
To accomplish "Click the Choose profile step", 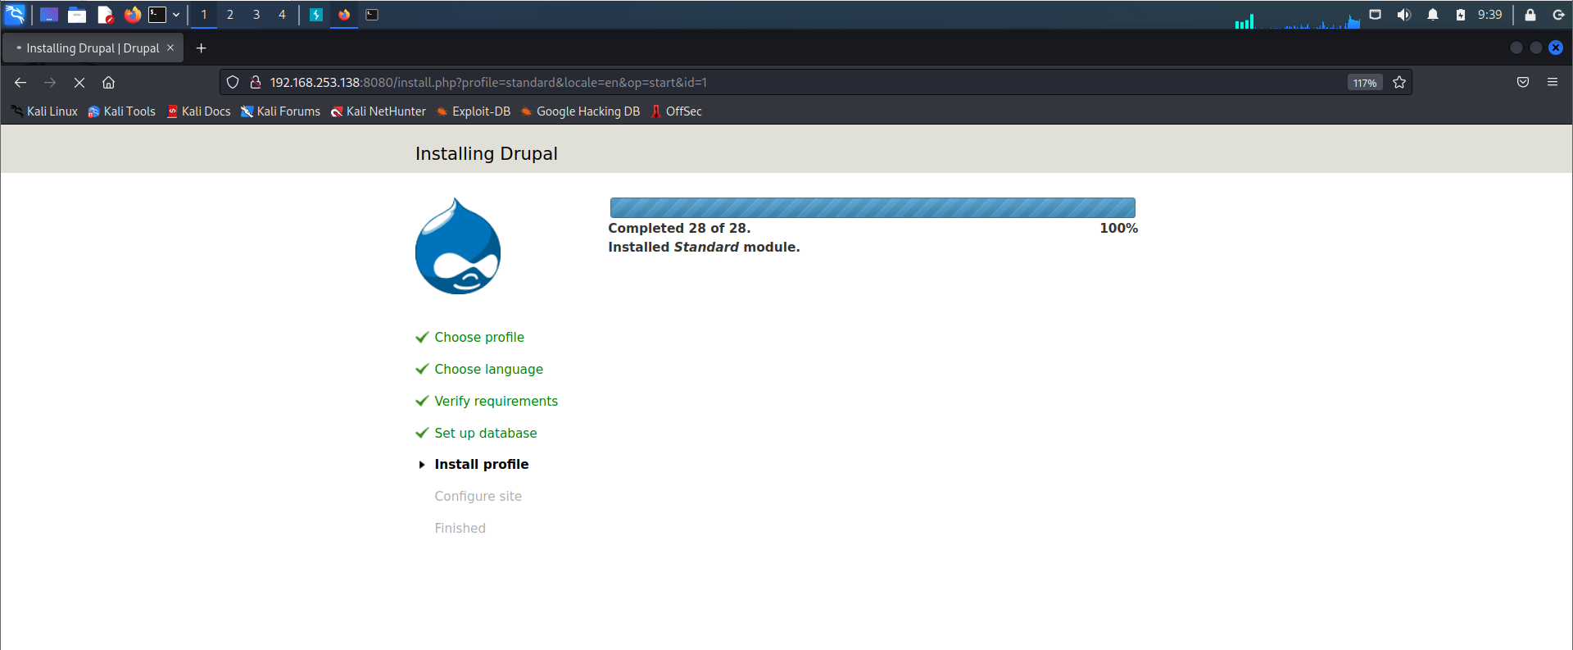I will coord(479,337).
